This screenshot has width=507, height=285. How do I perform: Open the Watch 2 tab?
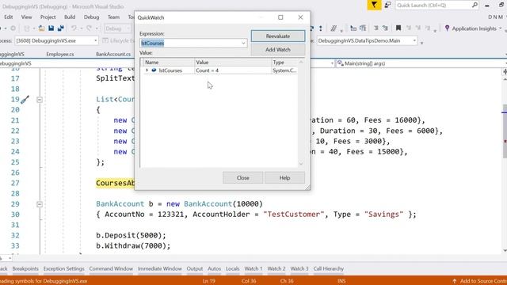[276, 268]
